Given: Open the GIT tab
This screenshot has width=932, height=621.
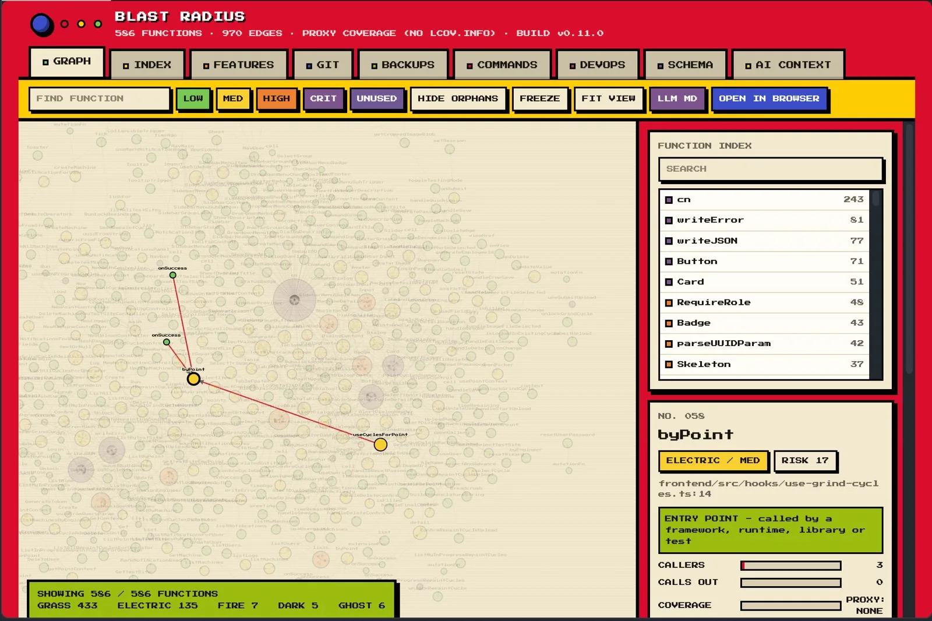Looking at the screenshot, I should [x=323, y=65].
